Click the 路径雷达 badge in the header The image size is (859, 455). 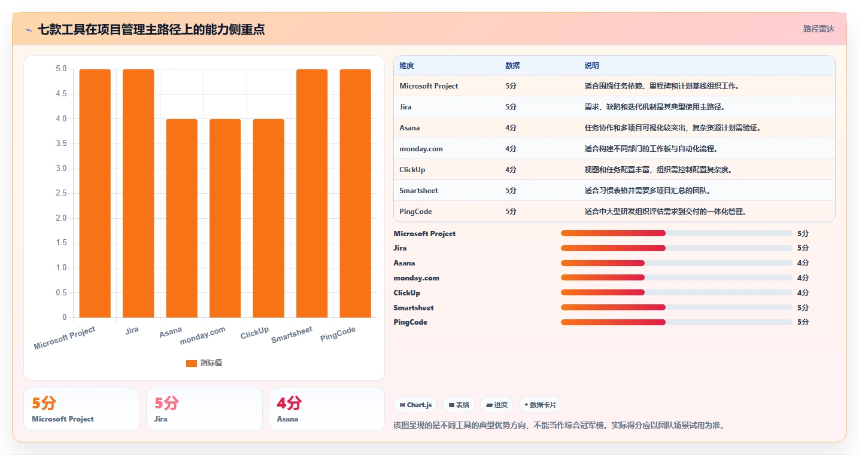[818, 29]
